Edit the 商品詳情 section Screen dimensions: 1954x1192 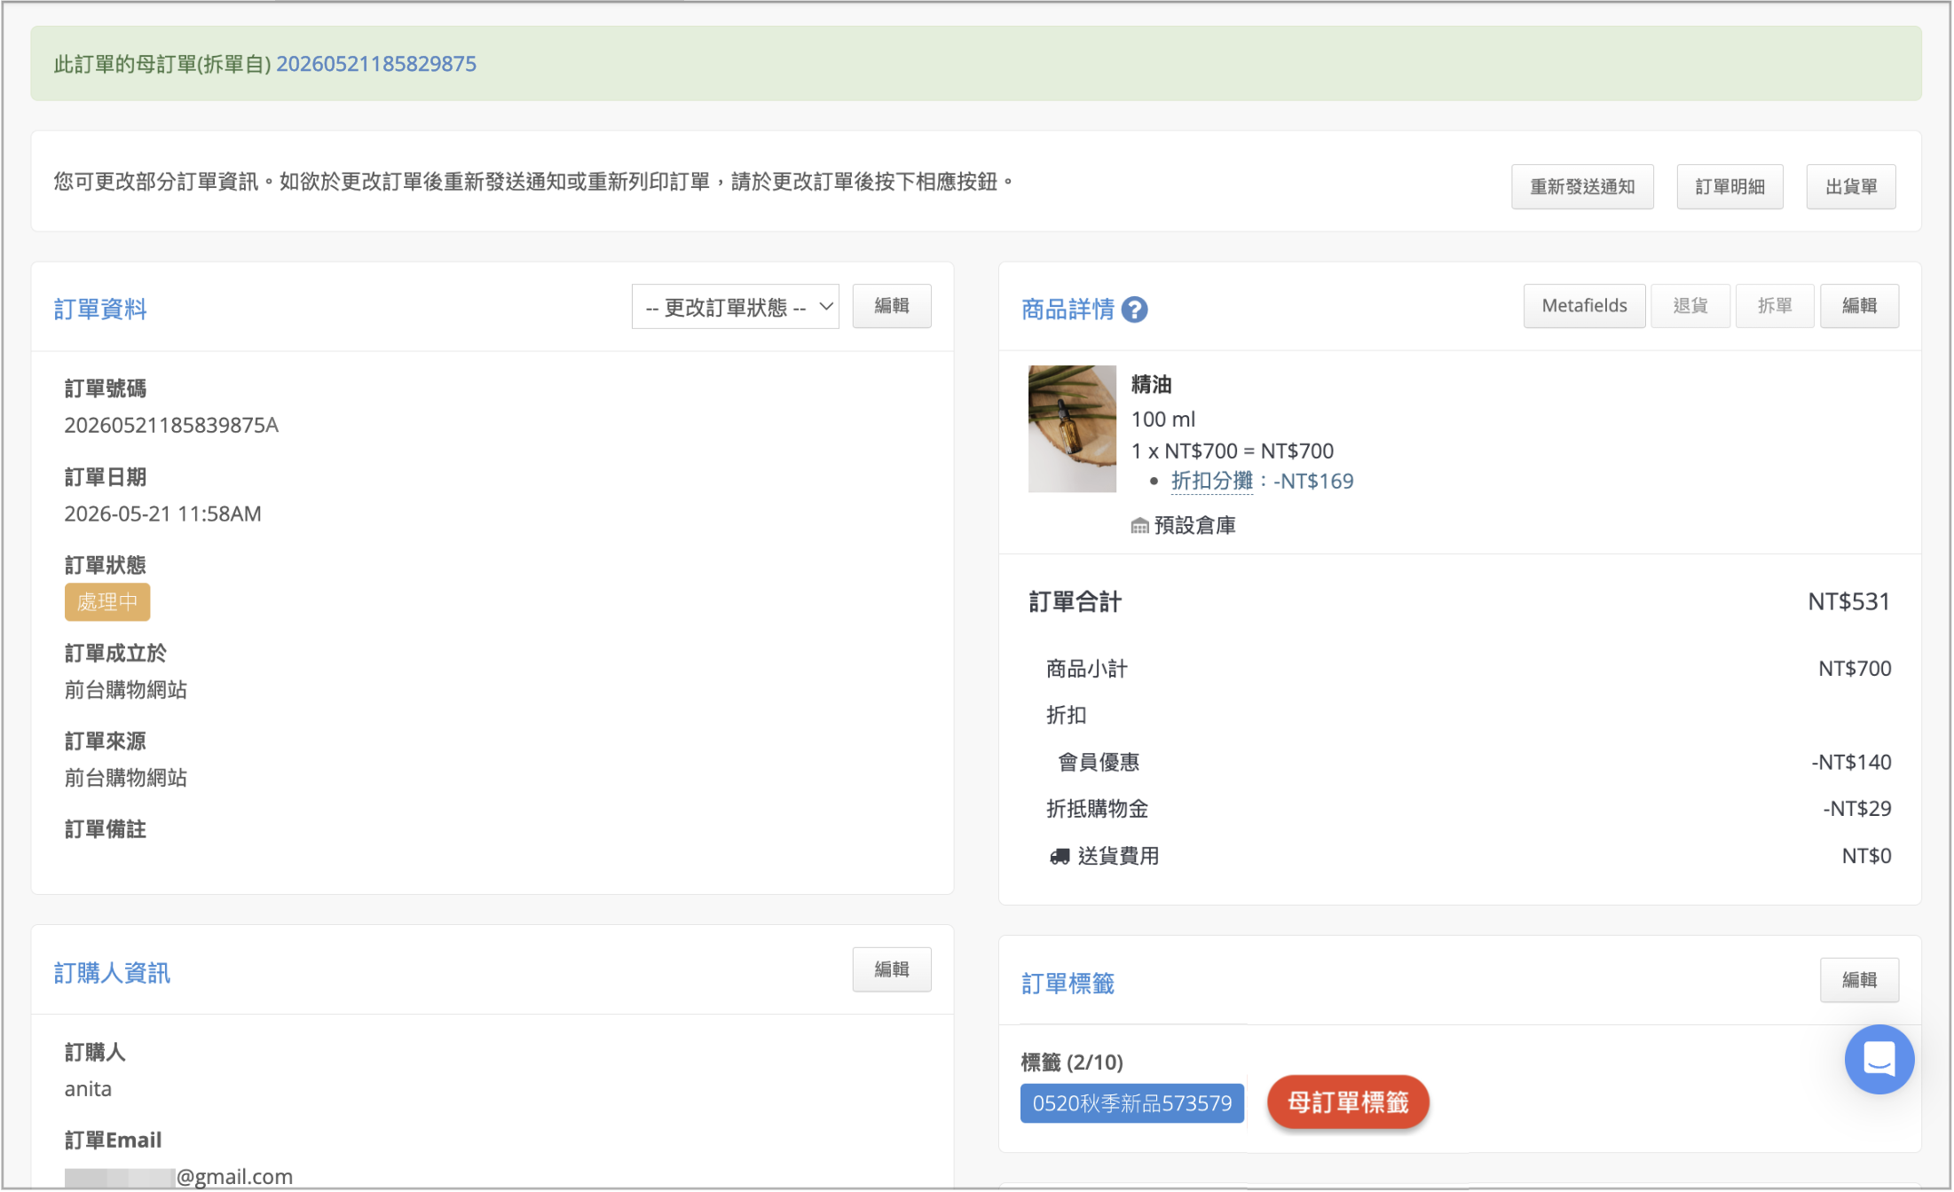click(1859, 306)
